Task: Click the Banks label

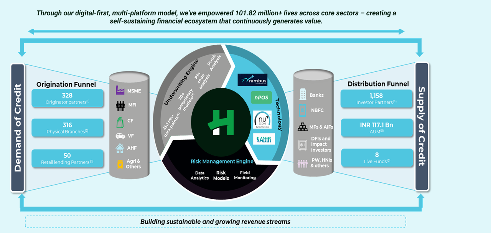Action: click(317, 95)
